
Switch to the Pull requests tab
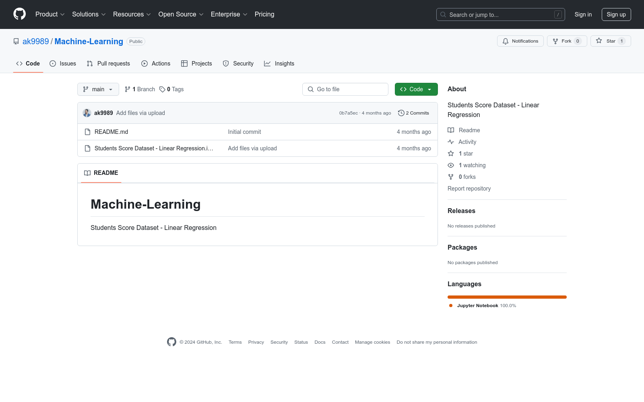pyautogui.click(x=108, y=64)
